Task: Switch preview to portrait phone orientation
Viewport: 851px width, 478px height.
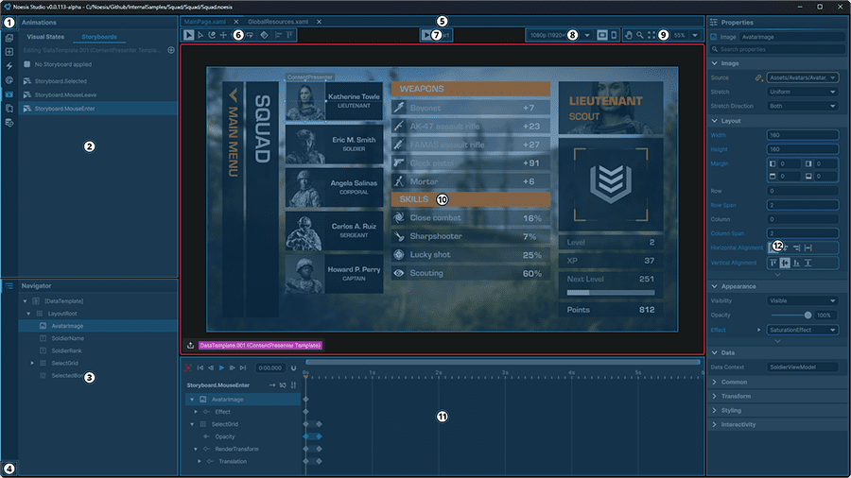Action: [x=614, y=35]
